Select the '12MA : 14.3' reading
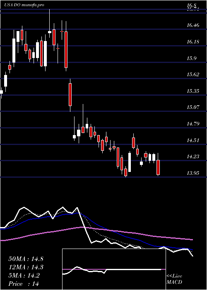 click(x=26, y=267)
